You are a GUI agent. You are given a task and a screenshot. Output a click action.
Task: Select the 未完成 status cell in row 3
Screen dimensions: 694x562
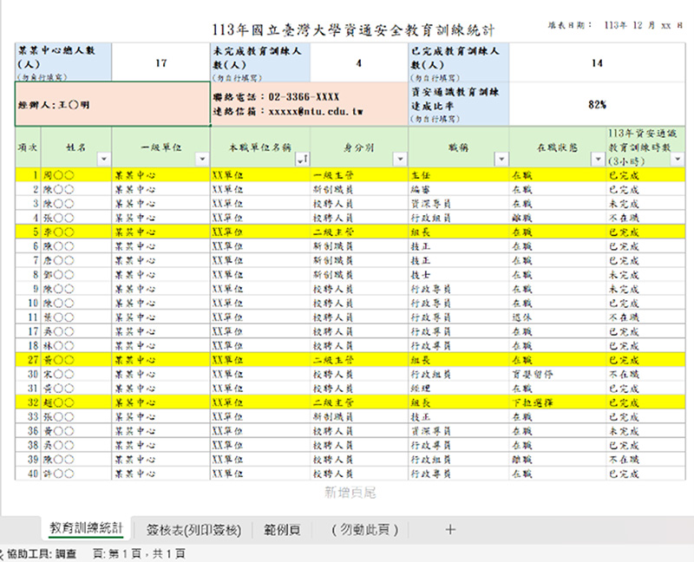pos(645,204)
